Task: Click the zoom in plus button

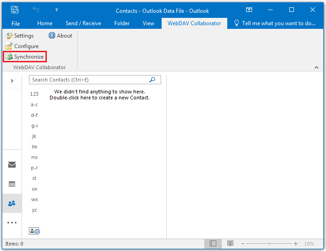Action: tap(296, 244)
